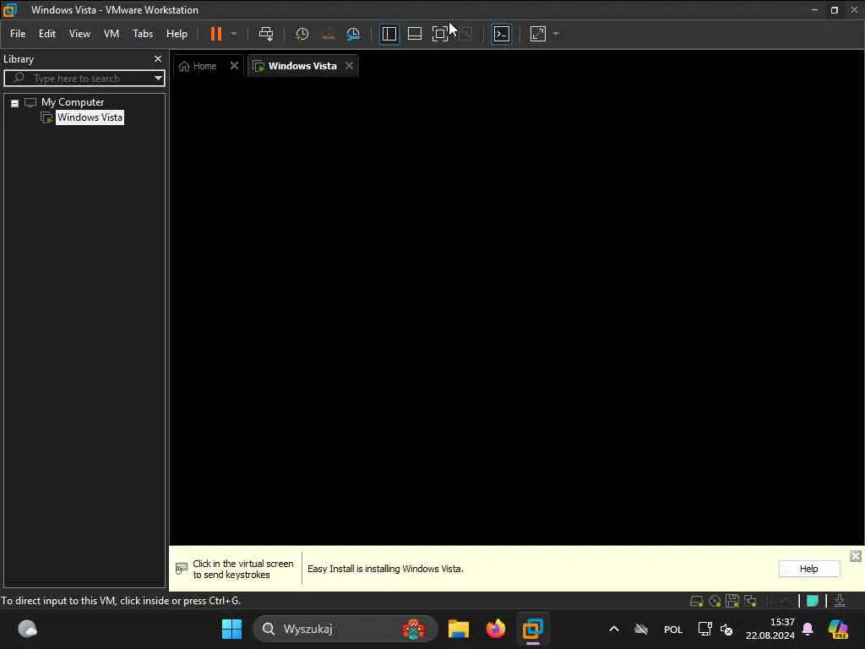Click the Help button in Easy Install bar
The image size is (865, 649).
click(x=808, y=569)
